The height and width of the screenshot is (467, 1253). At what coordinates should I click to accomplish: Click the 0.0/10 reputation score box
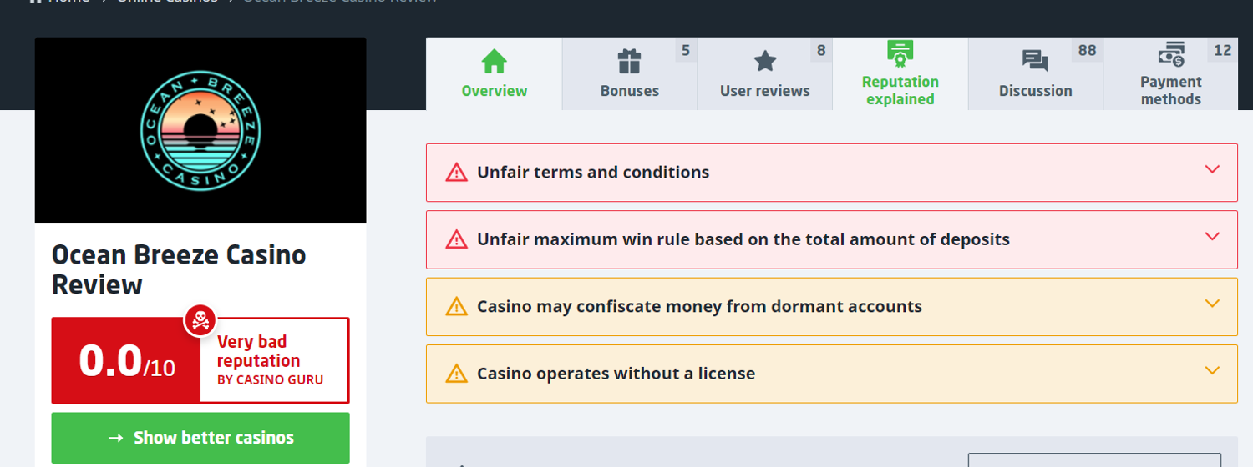coord(126,361)
